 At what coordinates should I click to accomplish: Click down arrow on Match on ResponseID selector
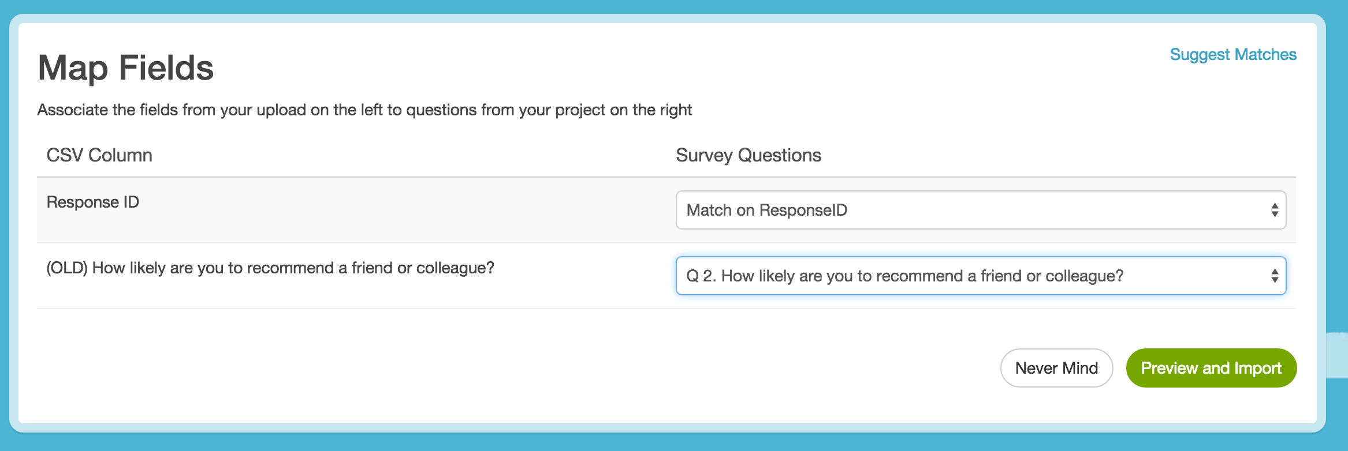click(x=1274, y=215)
